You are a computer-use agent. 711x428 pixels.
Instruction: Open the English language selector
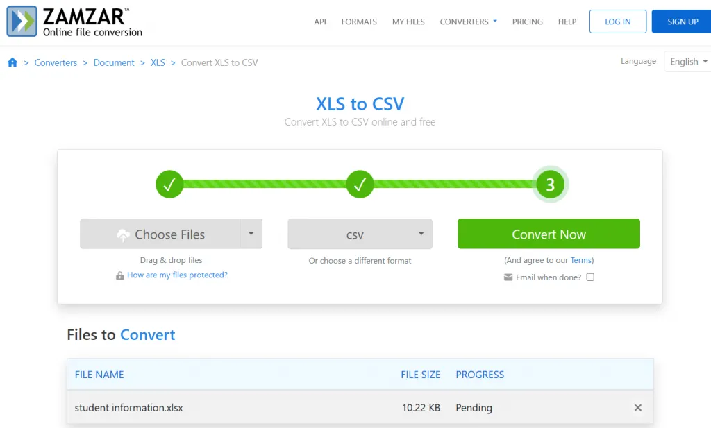687,61
